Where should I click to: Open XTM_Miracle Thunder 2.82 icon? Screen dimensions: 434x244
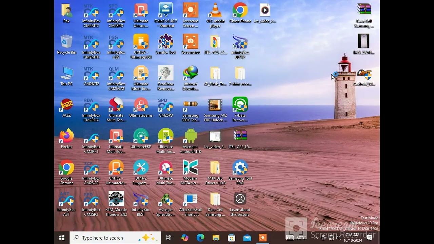pos(116,199)
